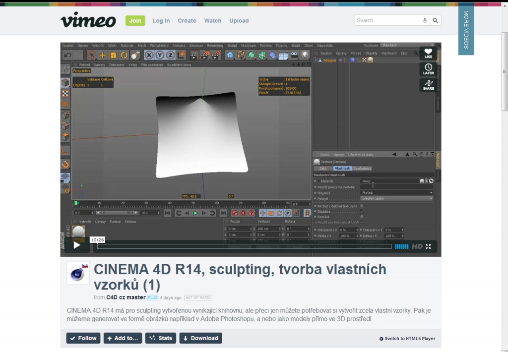Enter fullscreen video mode

click(x=428, y=246)
